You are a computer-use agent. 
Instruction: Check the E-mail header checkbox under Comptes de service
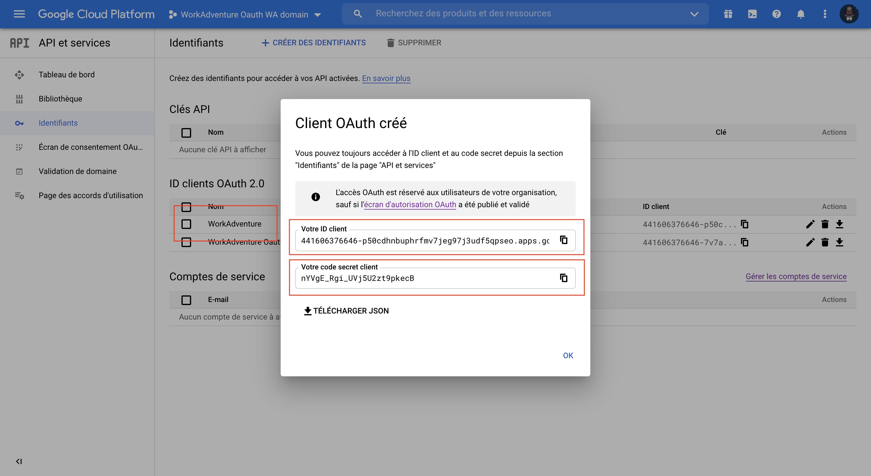[186, 300]
